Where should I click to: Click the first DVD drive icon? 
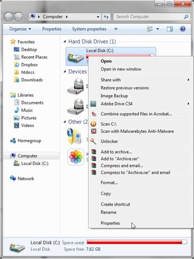coord(76,86)
